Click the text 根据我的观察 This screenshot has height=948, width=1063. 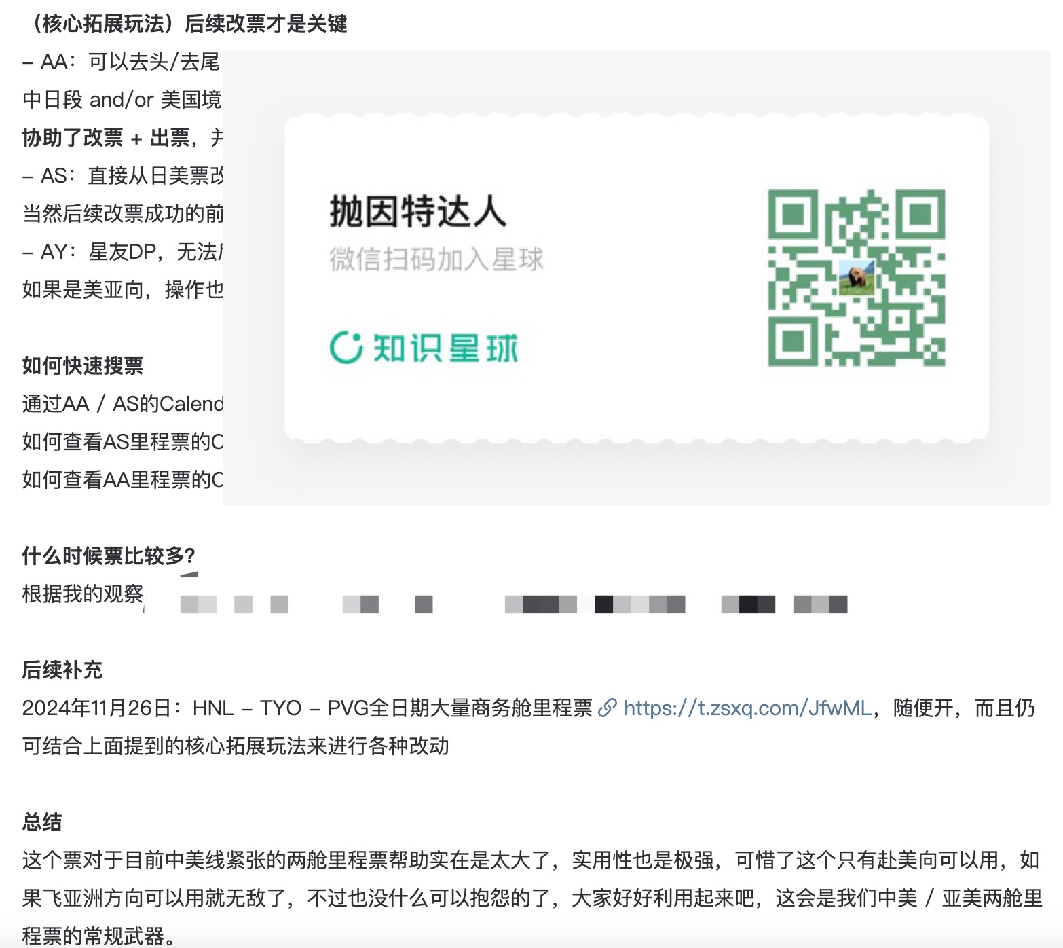pos(83,594)
